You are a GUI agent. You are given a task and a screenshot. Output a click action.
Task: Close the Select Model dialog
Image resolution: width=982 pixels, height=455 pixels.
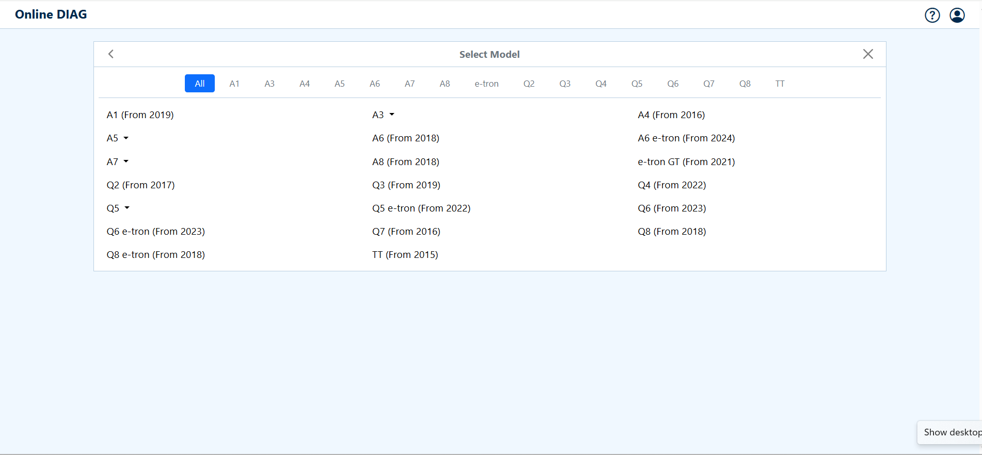coord(867,54)
